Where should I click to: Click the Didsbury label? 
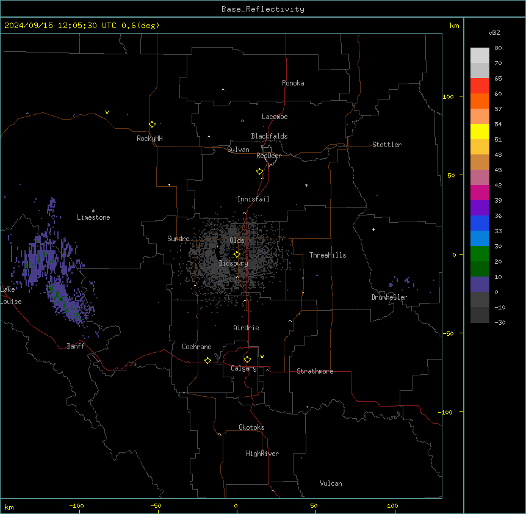234,263
